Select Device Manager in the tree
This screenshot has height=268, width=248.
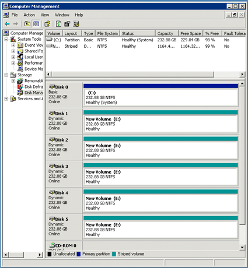(34, 69)
